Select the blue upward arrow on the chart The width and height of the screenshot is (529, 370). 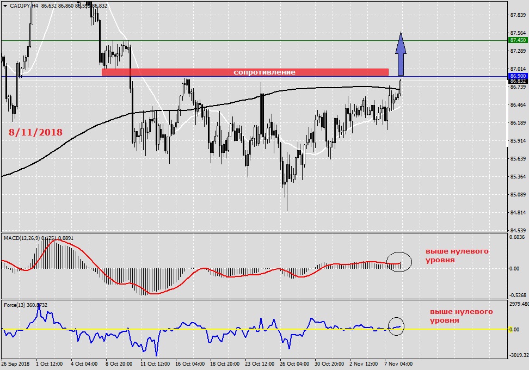coord(401,53)
